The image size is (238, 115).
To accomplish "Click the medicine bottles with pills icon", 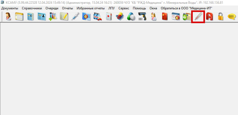I will (97, 17).
